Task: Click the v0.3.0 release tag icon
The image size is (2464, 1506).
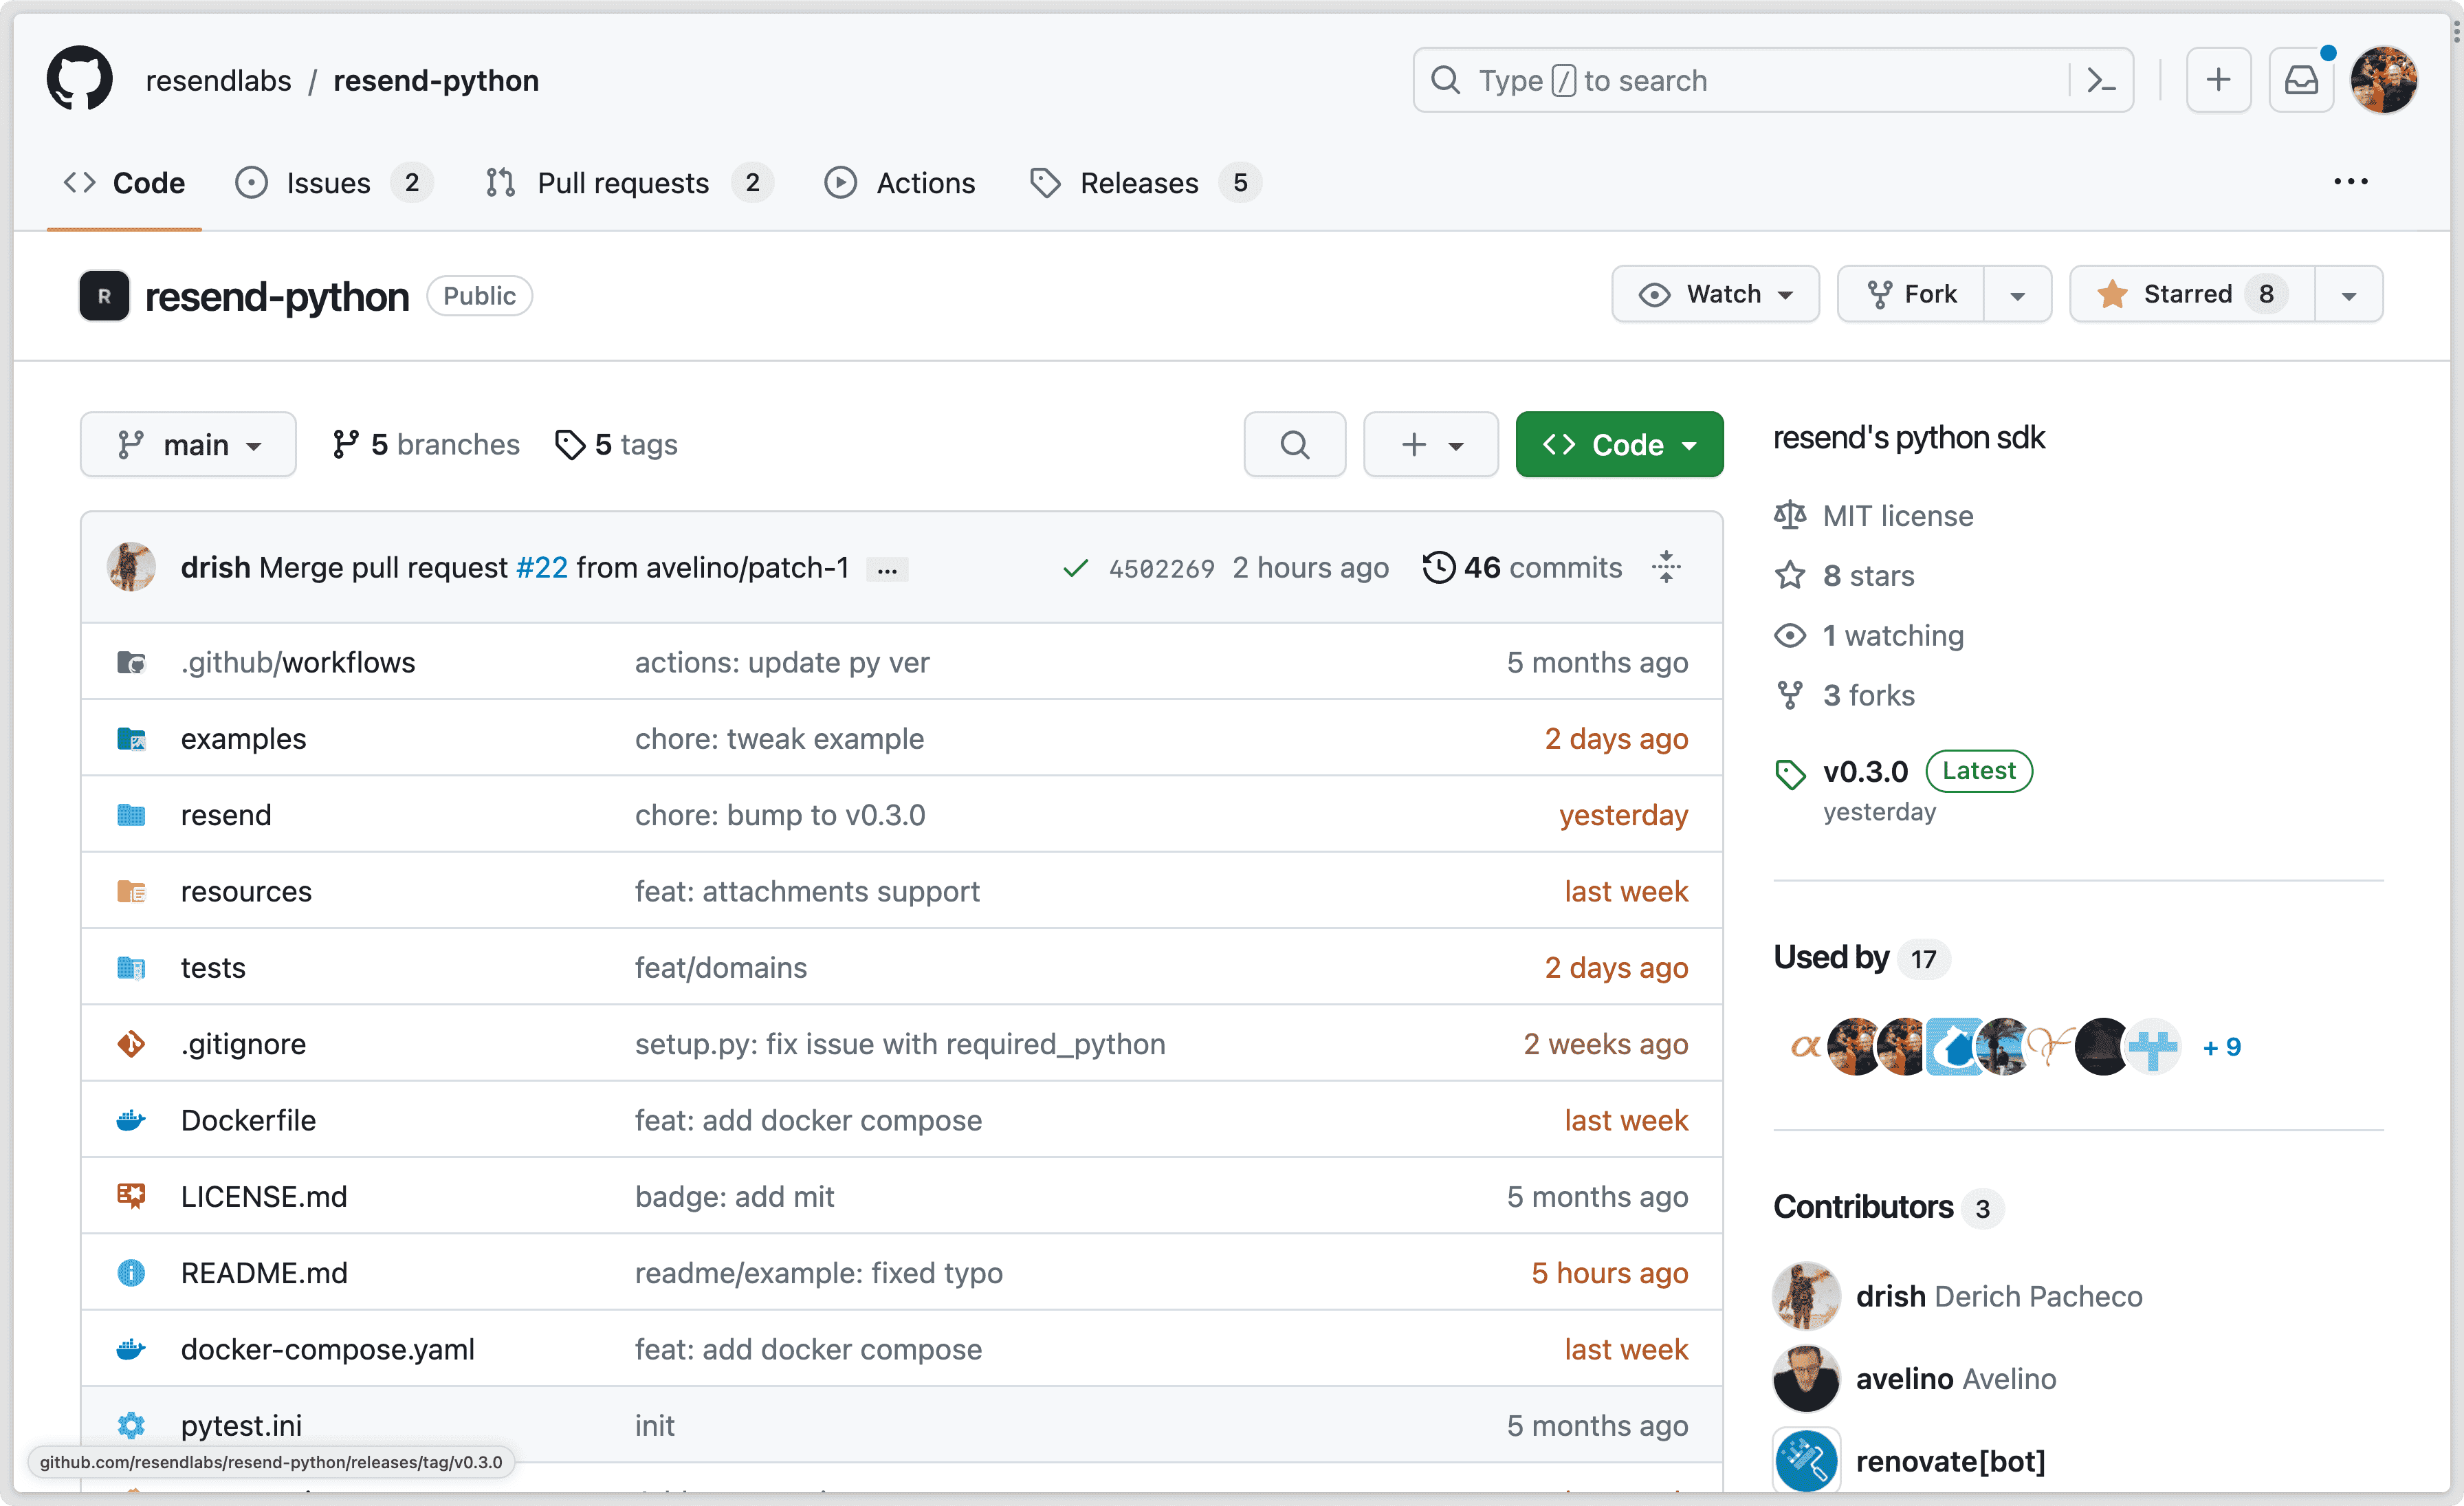Action: coord(1789,773)
